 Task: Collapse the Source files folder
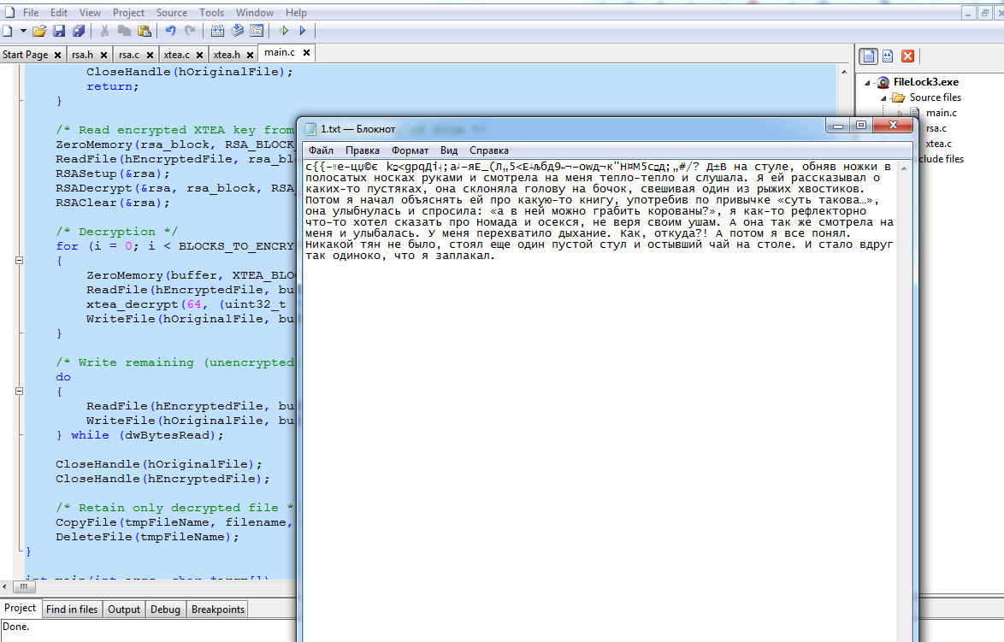883,98
